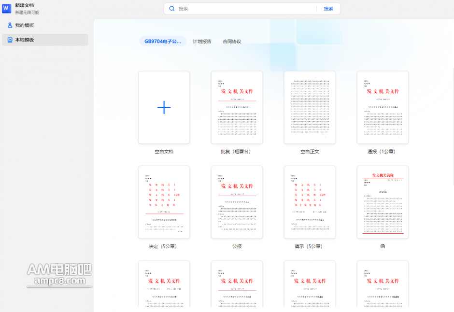This screenshot has height=312, width=454.
Task: Select 本地模板 in the sidebar
Action: click(x=45, y=40)
